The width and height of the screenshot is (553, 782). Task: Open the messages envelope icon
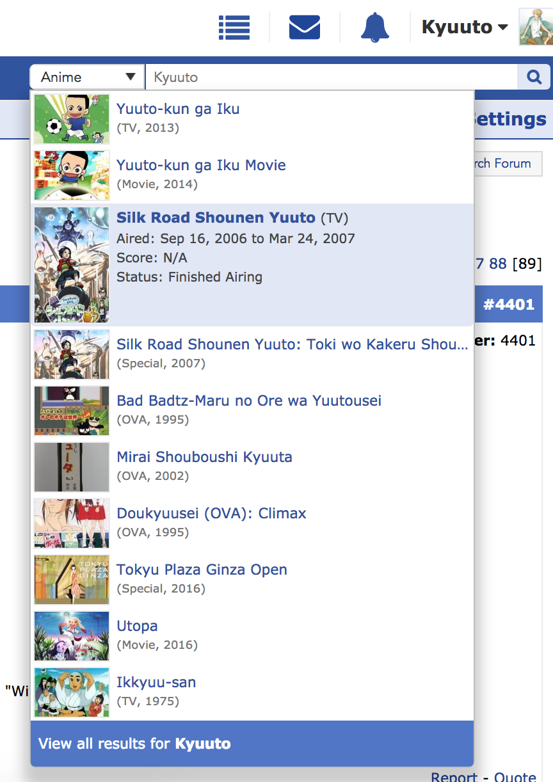pos(304,27)
